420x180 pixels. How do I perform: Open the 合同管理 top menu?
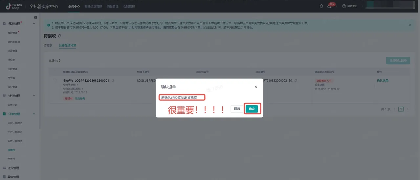tap(129, 7)
